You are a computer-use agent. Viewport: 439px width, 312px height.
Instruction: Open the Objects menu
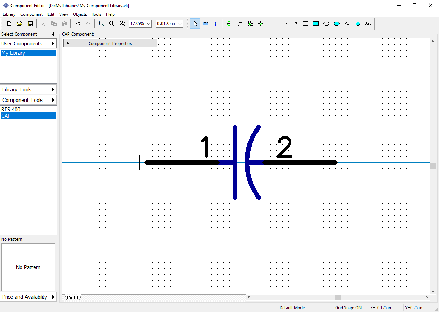(x=80, y=14)
